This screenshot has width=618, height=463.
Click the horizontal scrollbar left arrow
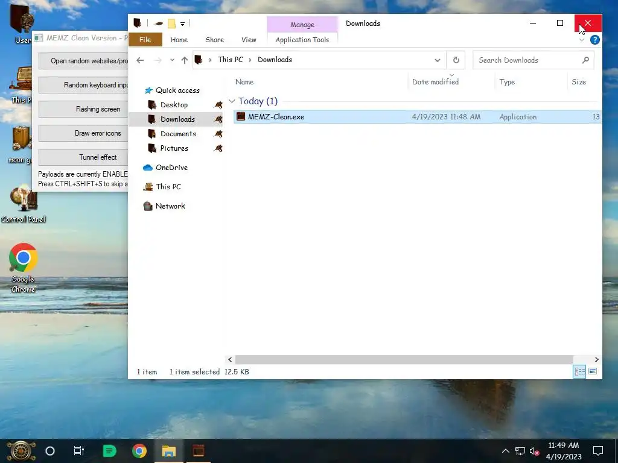(x=230, y=359)
